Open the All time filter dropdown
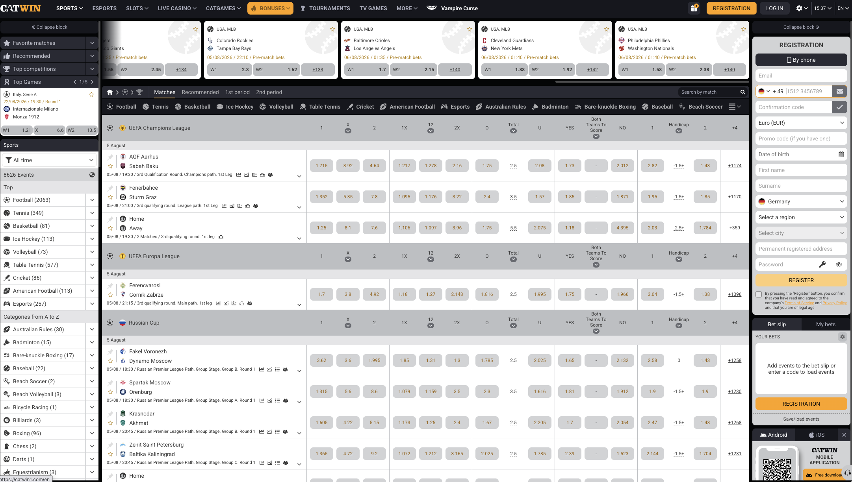Image resolution: width=852 pixels, height=482 pixels. point(49,160)
